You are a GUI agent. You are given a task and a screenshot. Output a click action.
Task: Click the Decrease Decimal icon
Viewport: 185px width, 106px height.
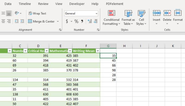pyautogui.click(x=95, y=21)
